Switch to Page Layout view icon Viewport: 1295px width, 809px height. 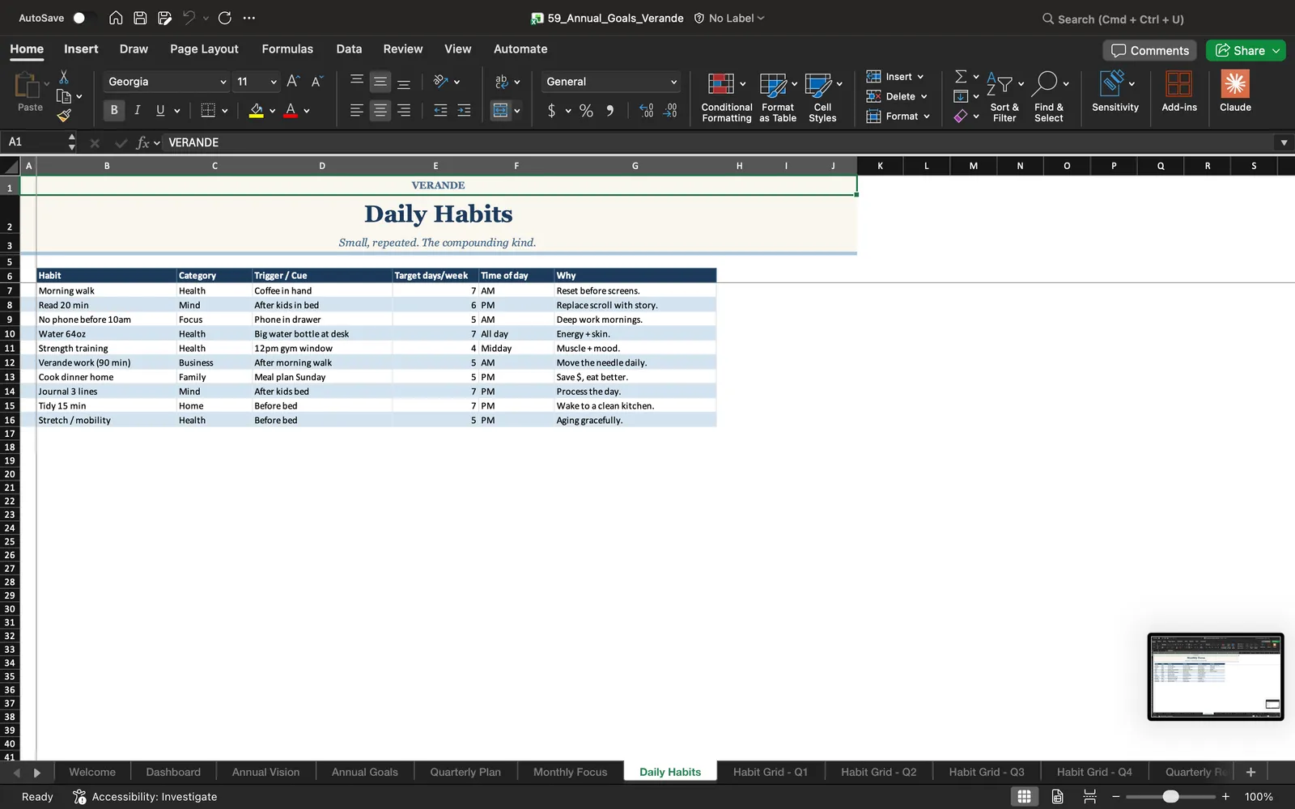coord(1057,797)
